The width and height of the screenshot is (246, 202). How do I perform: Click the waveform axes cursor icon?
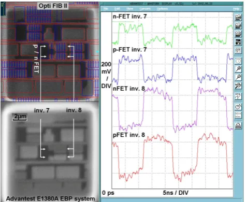pyautogui.click(x=238, y=96)
